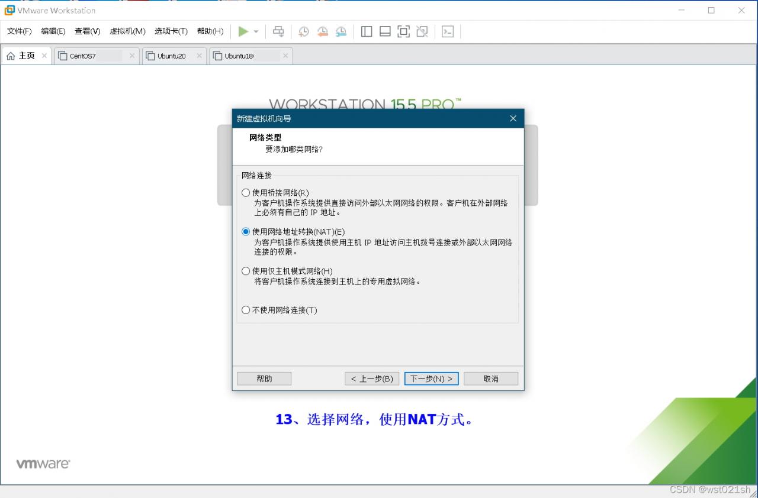The image size is (758, 498).
Task: Click the home icon on the 主页 tab
Action: (11, 56)
